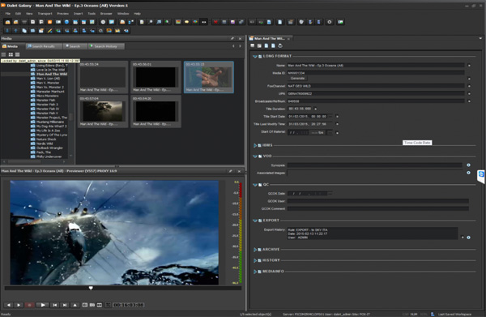The image size is (486, 317).
Task: Open the metadata panel tab list dropdown arrow
Action: (x=480, y=38)
